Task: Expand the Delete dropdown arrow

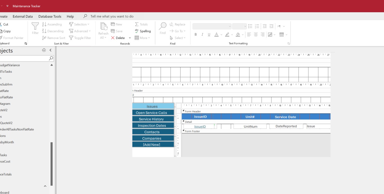Action: (x=130, y=38)
